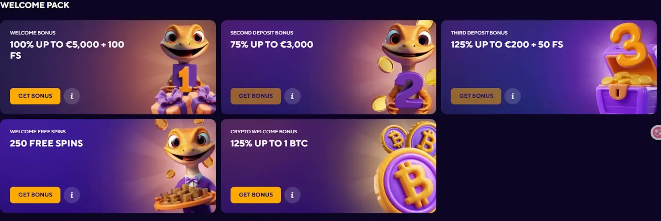Click the translate icon at right edge
This screenshot has width=661, height=221.
pyautogui.click(x=656, y=133)
